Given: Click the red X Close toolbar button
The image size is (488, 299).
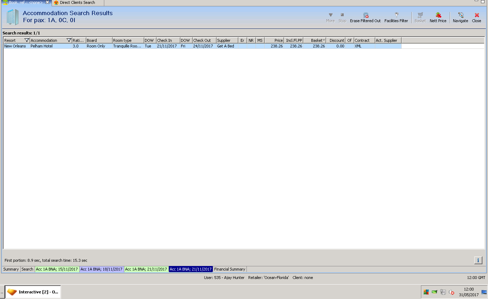Looking at the screenshot, I should coord(476,15).
